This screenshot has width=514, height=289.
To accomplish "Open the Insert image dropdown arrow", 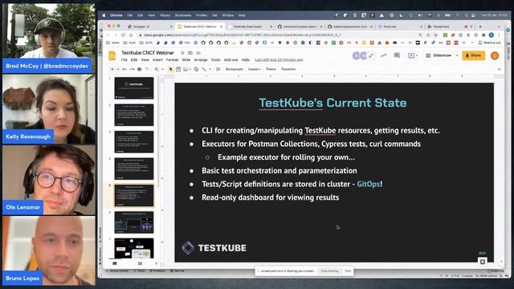I will coord(190,69).
